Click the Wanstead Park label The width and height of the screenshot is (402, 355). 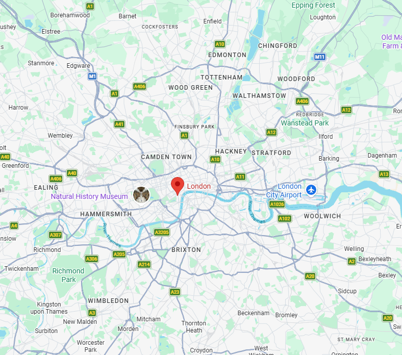(305, 123)
